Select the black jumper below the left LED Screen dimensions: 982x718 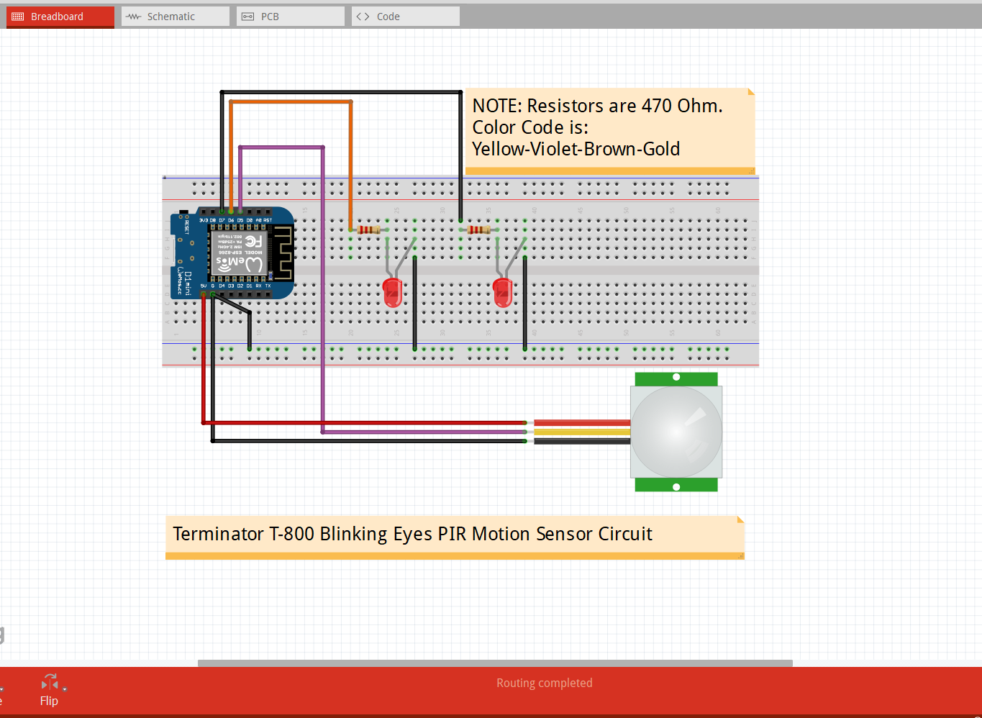(414, 303)
